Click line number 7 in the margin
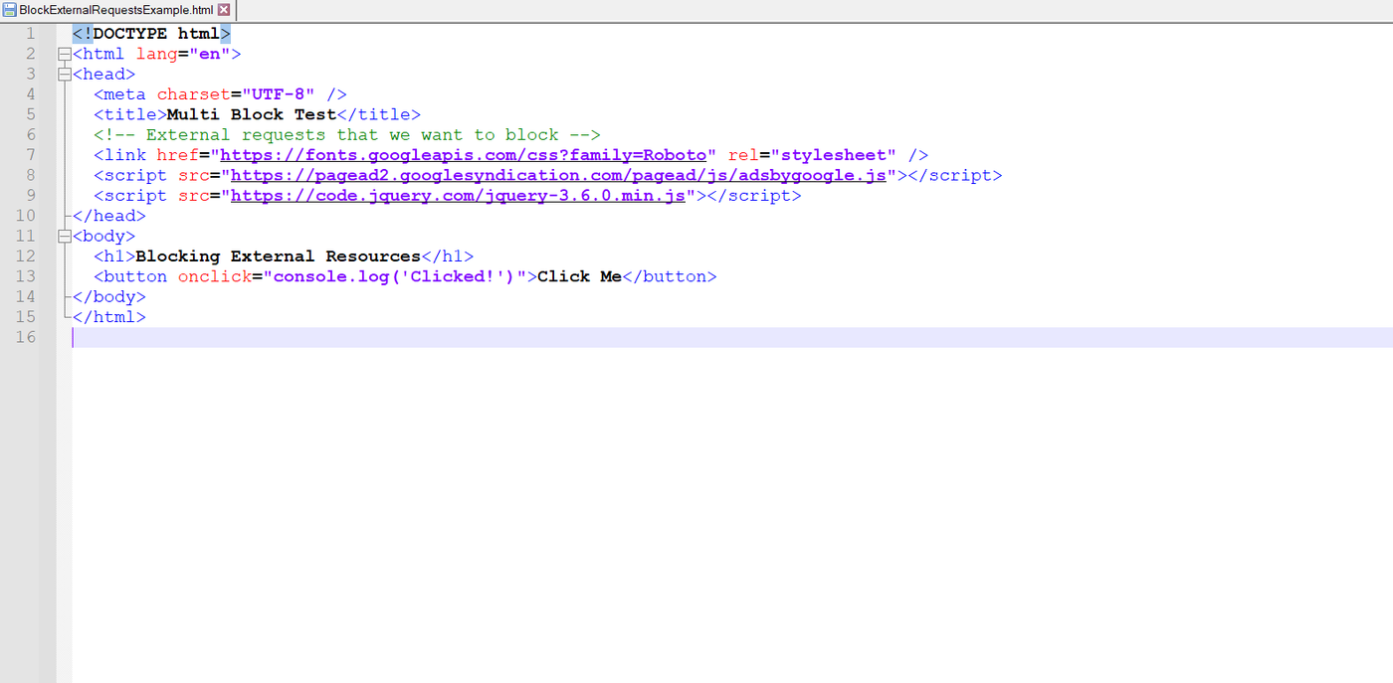 [x=30, y=155]
